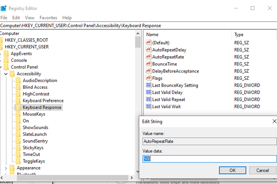
Task: Click tree horizontal scrollbar right arrow
Action: point(132,178)
